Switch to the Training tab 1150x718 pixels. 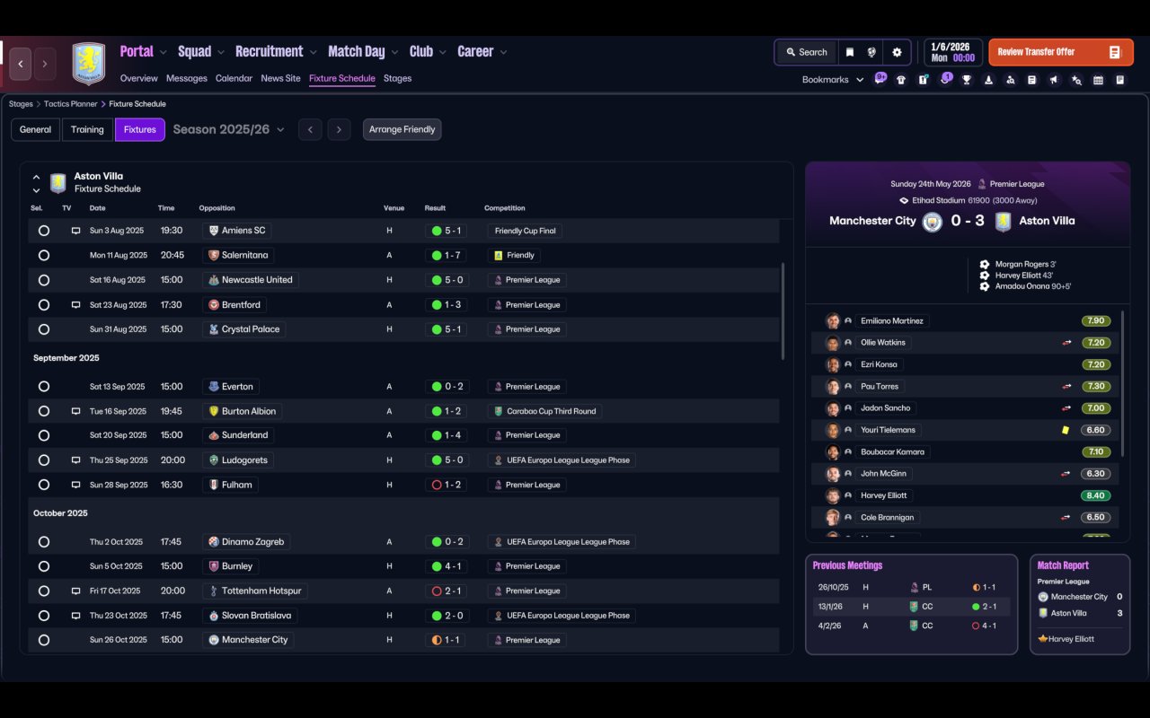click(87, 129)
